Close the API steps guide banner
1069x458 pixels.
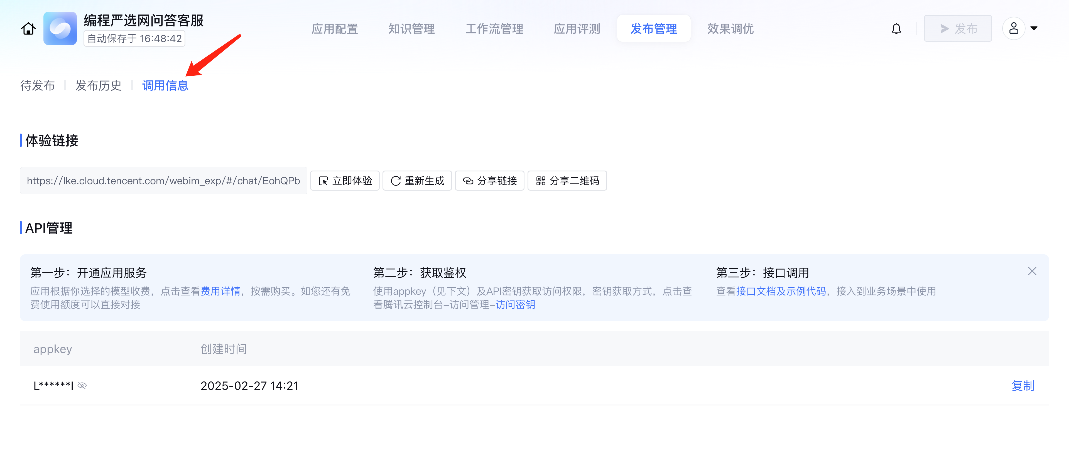tap(1032, 271)
